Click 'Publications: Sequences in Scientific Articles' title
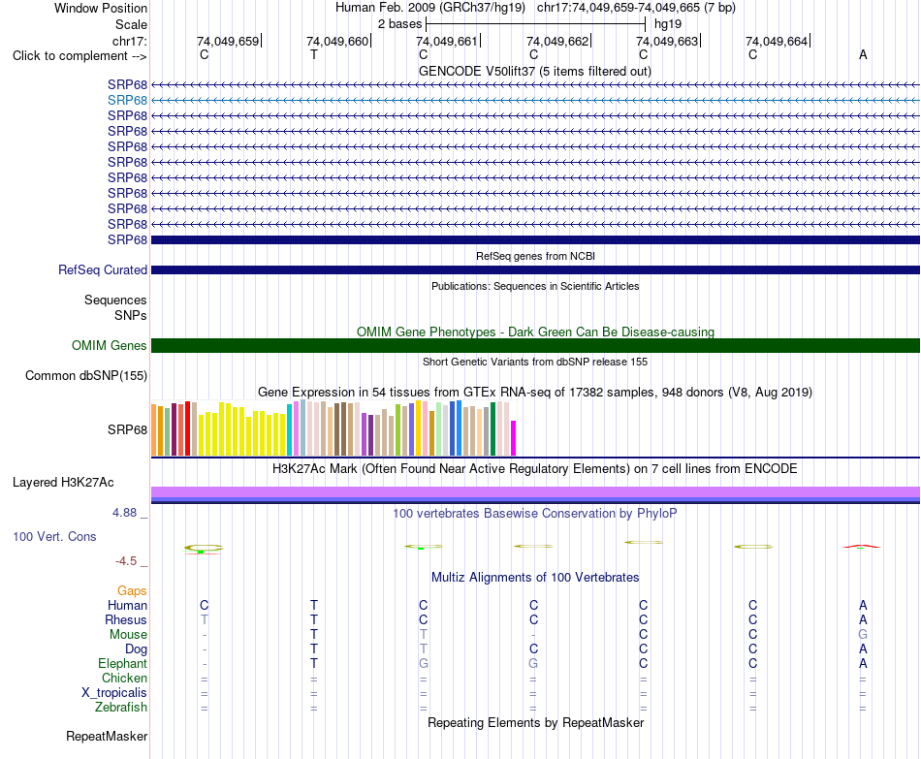Image resolution: width=921 pixels, height=759 pixels. pos(535,286)
